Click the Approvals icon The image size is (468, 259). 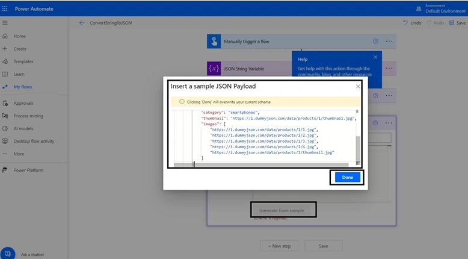5,104
